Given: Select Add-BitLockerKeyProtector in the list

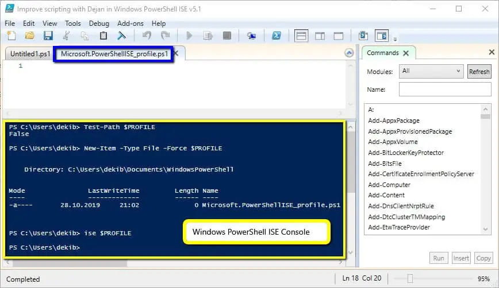Looking at the screenshot, I should tap(406, 153).
